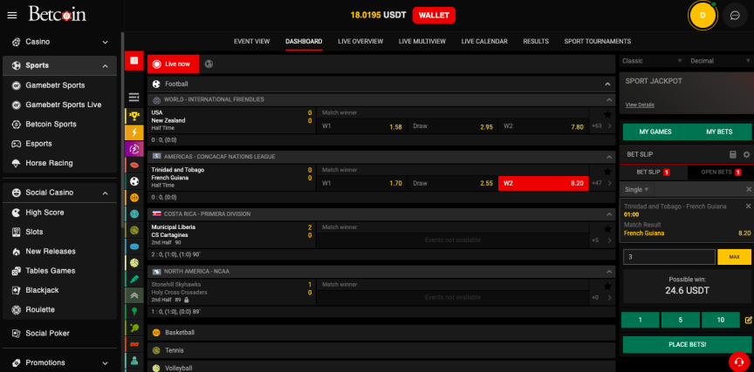The width and height of the screenshot is (754, 372).
Task: Select the volleyball icon in the sports strip
Action: click(134, 263)
